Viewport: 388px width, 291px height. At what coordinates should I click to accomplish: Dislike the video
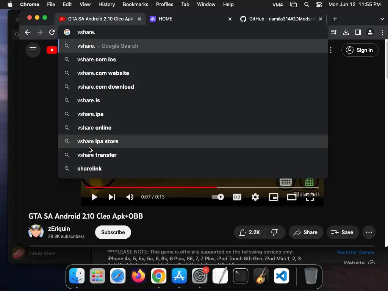point(275,232)
